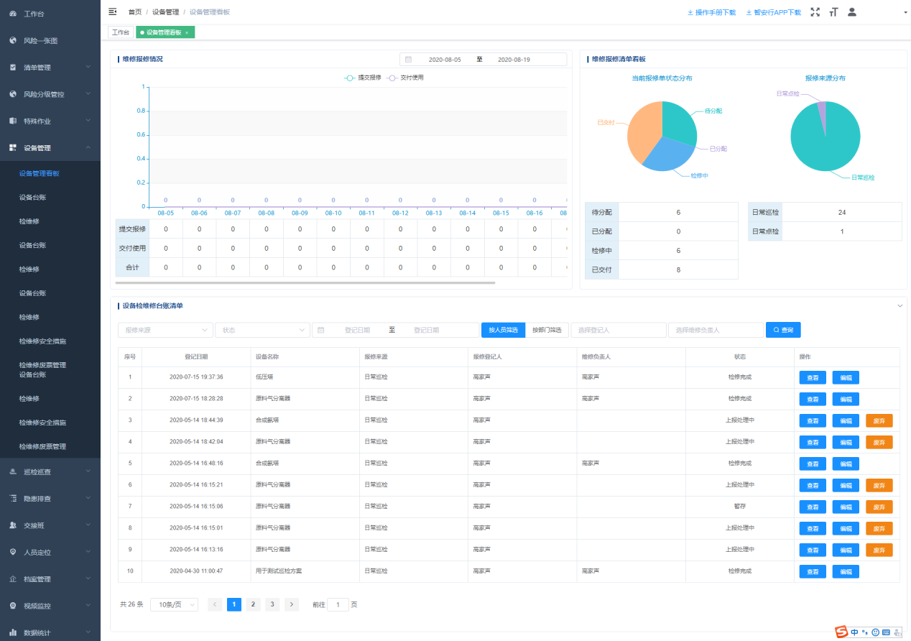Click 废弃 for row 3 合成氨塔
The width and height of the screenshot is (911, 641).
coord(879,420)
